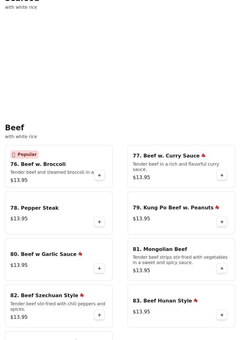The image size is (240, 340).
Task: Click plus icon for Beef w. Curry Sauce
Action: [222, 175]
